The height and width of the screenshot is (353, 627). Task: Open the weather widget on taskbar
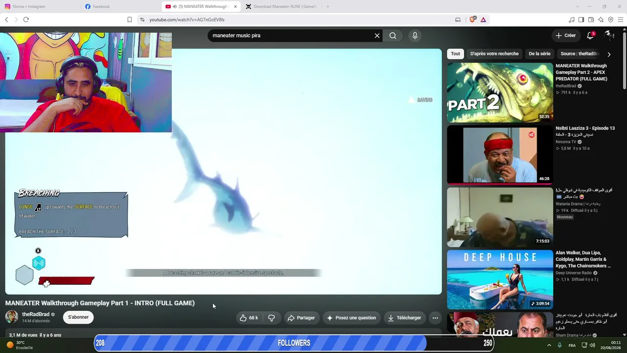[21, 345]
